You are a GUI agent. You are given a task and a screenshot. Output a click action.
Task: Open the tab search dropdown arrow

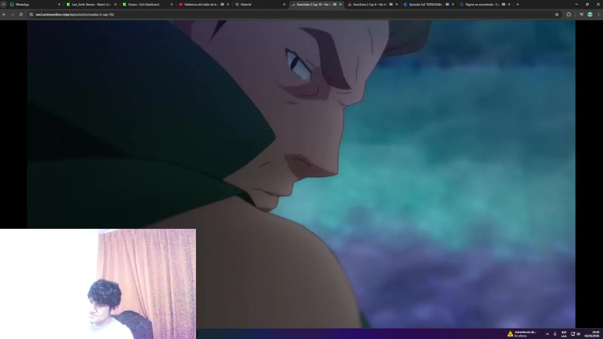point(3,4)
